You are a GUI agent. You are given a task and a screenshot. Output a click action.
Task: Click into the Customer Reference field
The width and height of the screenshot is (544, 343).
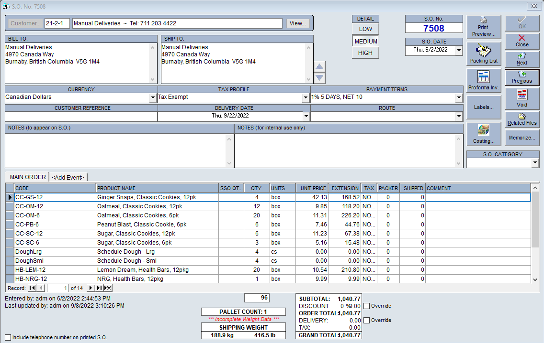81,116
